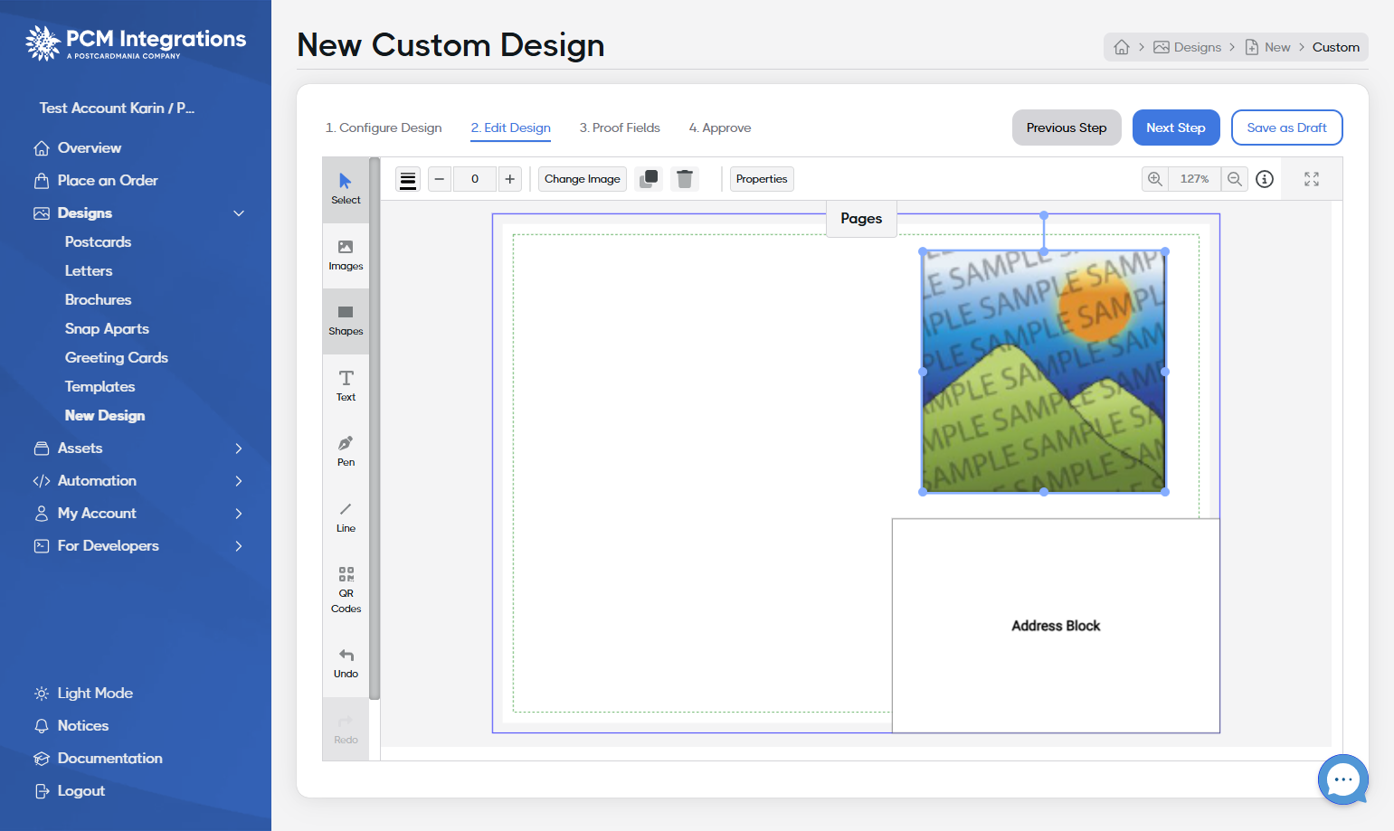This screenshot has width=1394, height=831.
Task: Select the Pen drawing tool
Action: coord(346,451)
